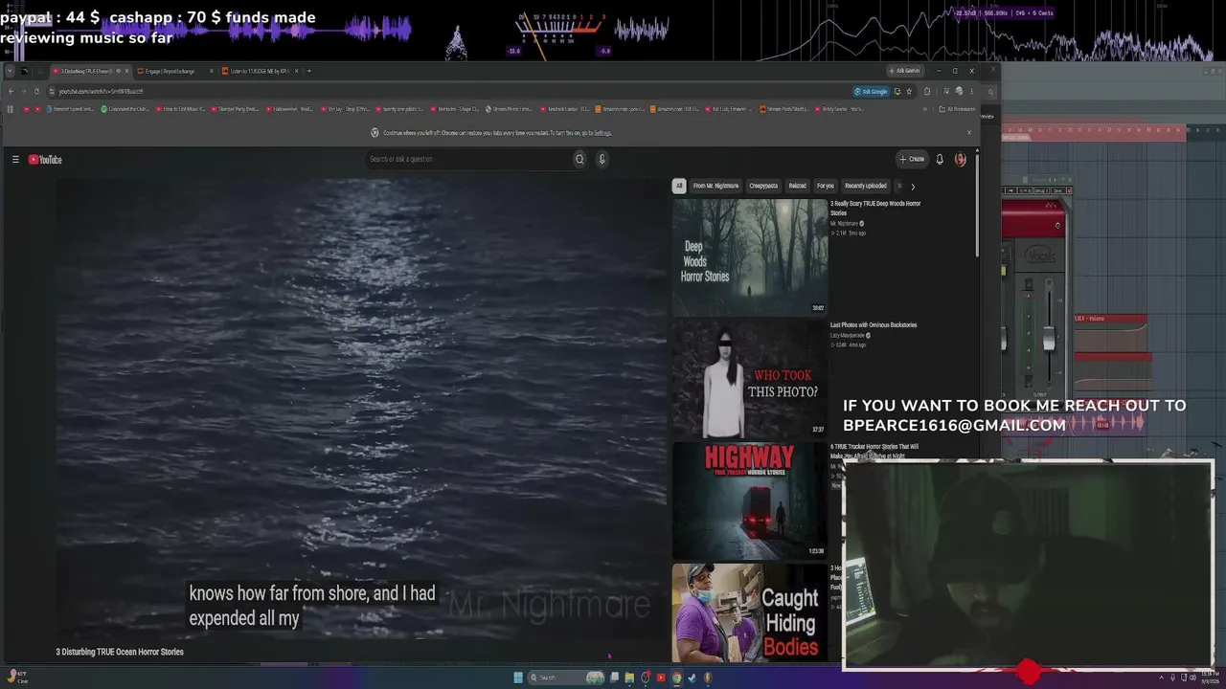Screen dimensions: 1226x689
Task: Open Windows Start menu
Action: (x=518, y=678)
